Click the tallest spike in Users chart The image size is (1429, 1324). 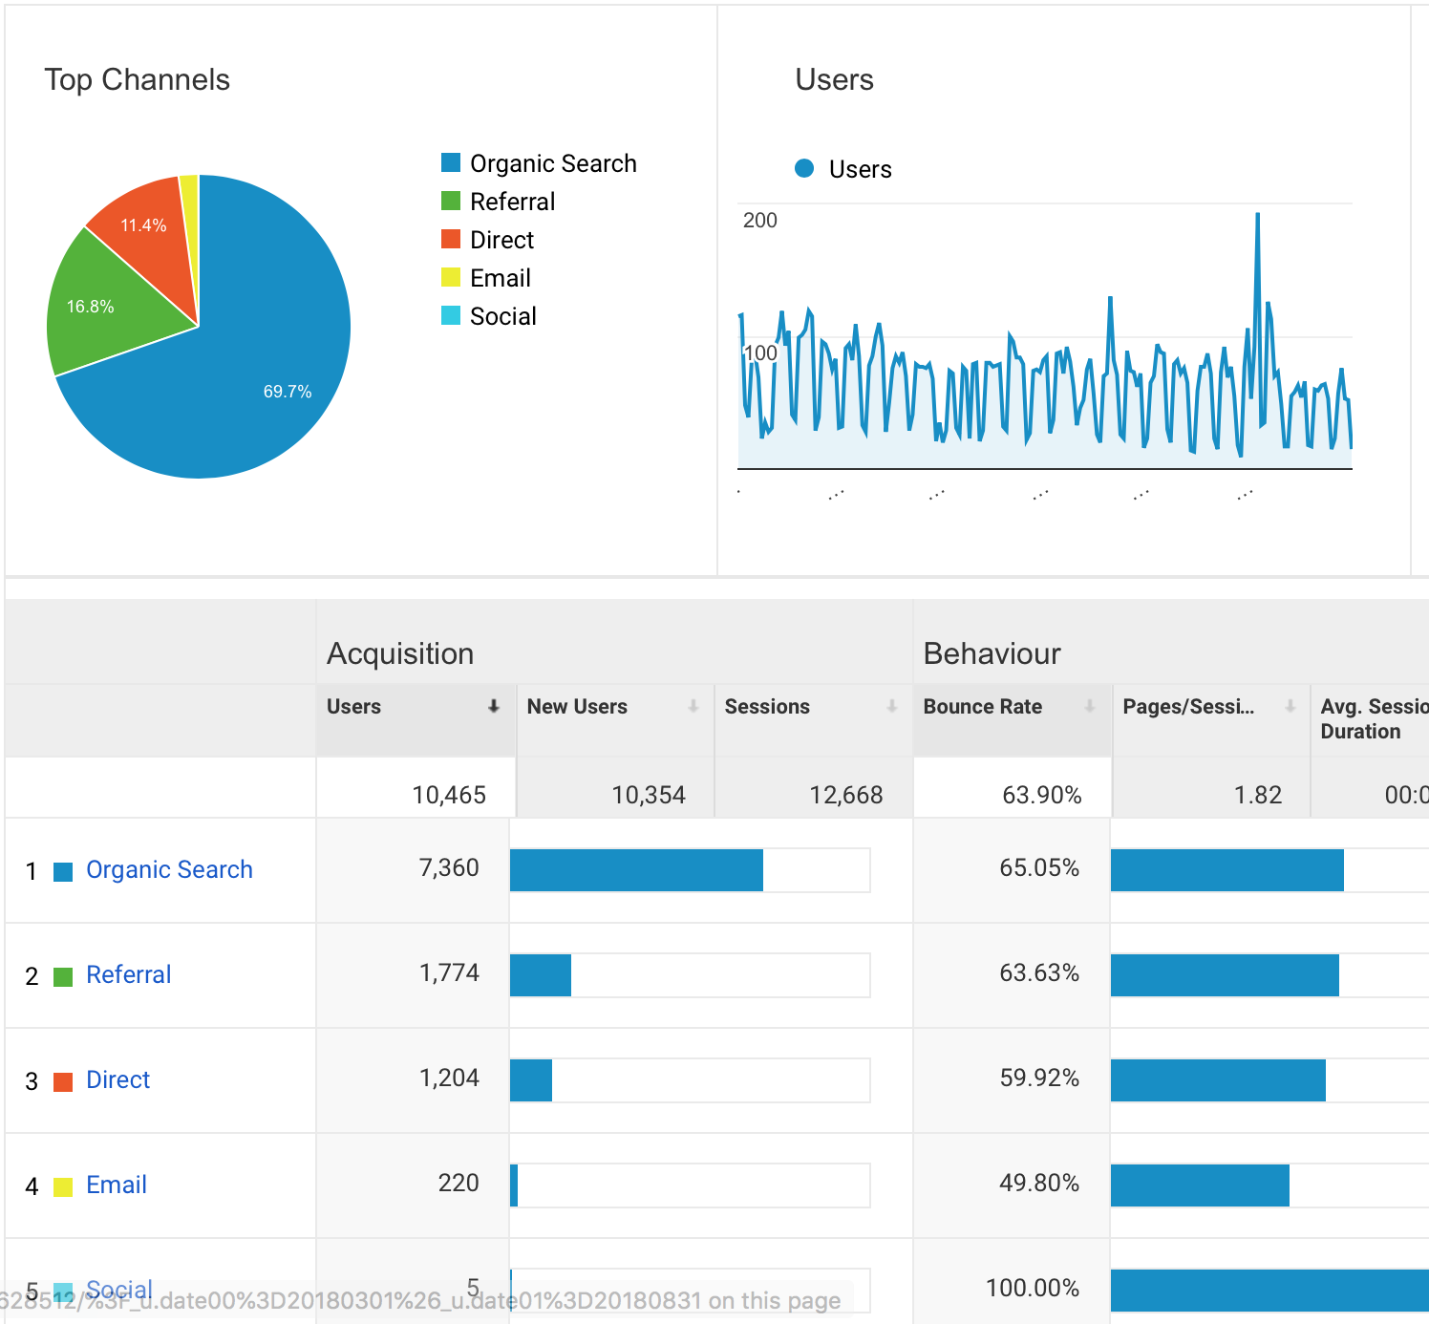coord(1257,217)
